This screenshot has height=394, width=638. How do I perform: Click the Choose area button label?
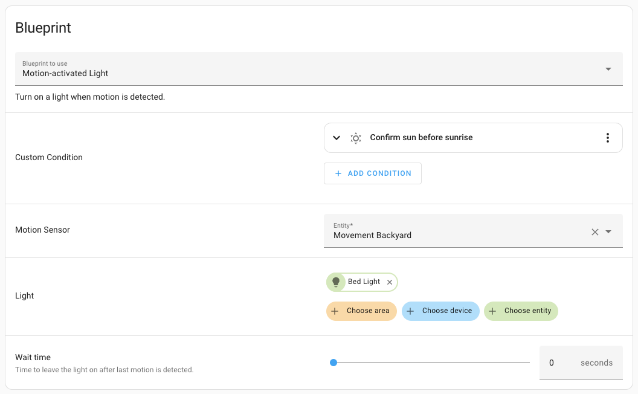[368, 311]
